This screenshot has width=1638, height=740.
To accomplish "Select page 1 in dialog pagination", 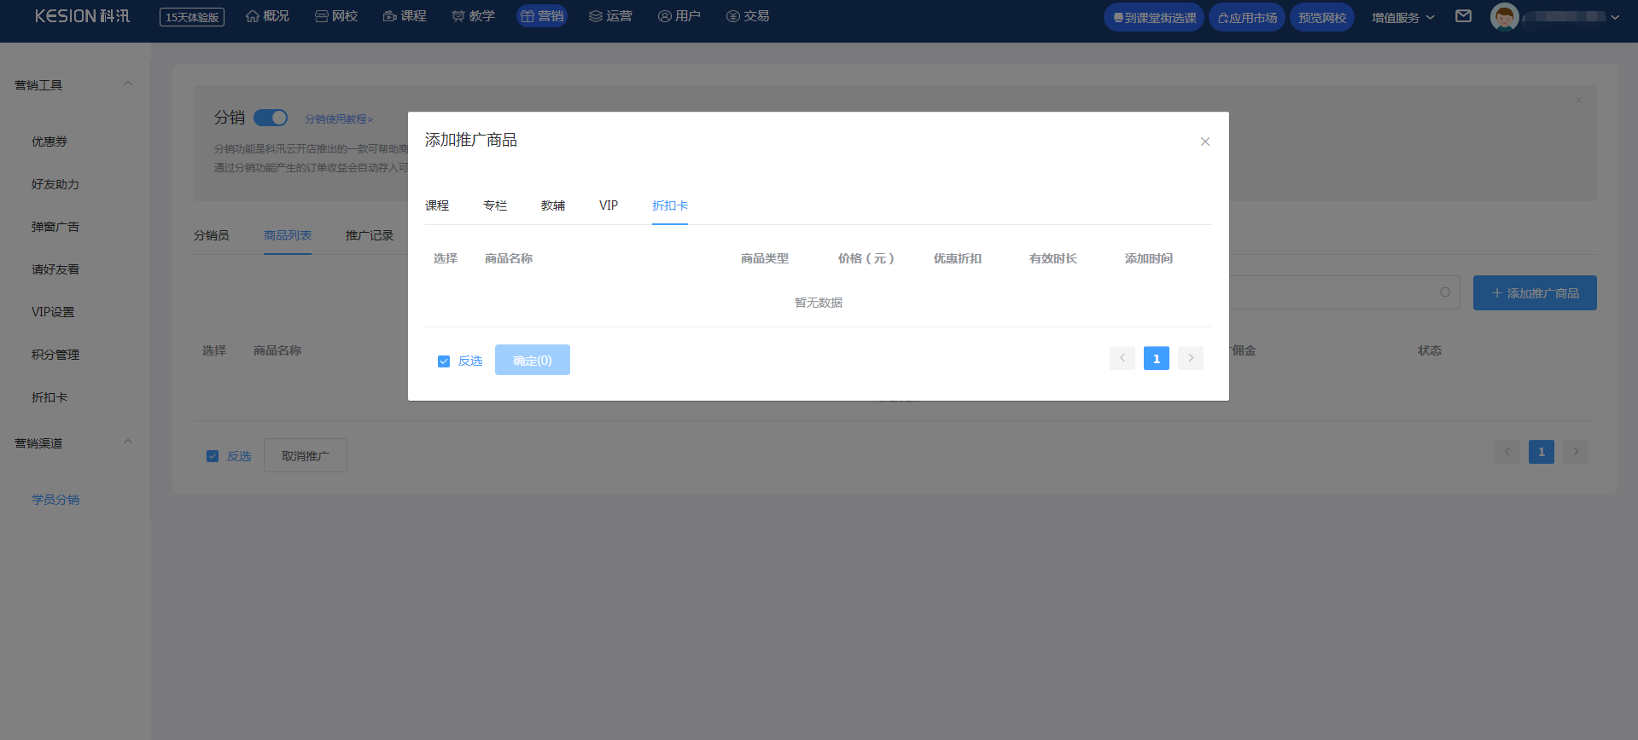I will [x=1156, y=358].
